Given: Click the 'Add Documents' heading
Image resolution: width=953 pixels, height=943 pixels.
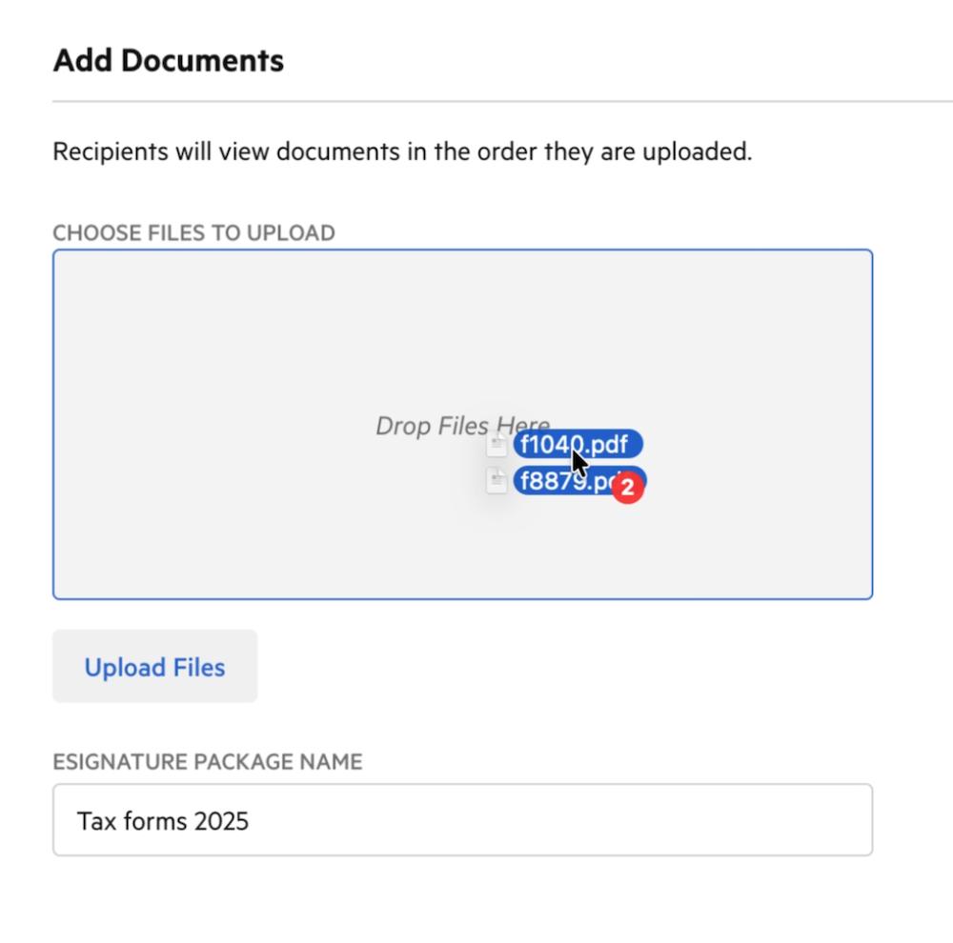Looking at the screenshot, I should pos(169,61).
